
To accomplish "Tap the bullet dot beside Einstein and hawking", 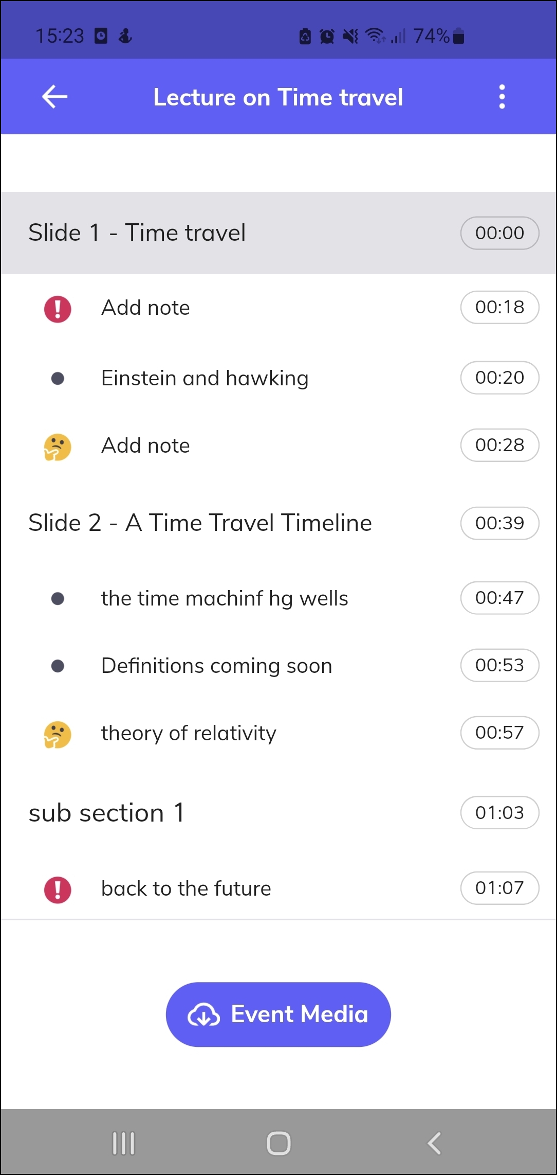I will pyautogui.click(x=58, y=379).
